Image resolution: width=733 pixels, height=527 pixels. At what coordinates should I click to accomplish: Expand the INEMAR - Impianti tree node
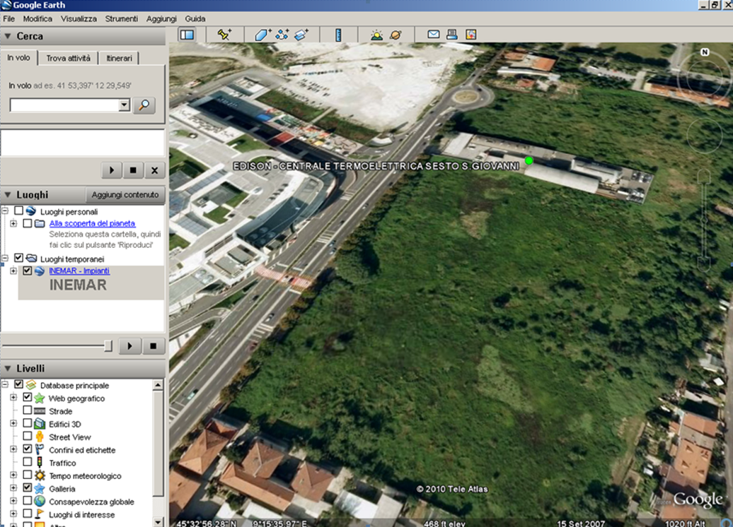click(13, 271)
